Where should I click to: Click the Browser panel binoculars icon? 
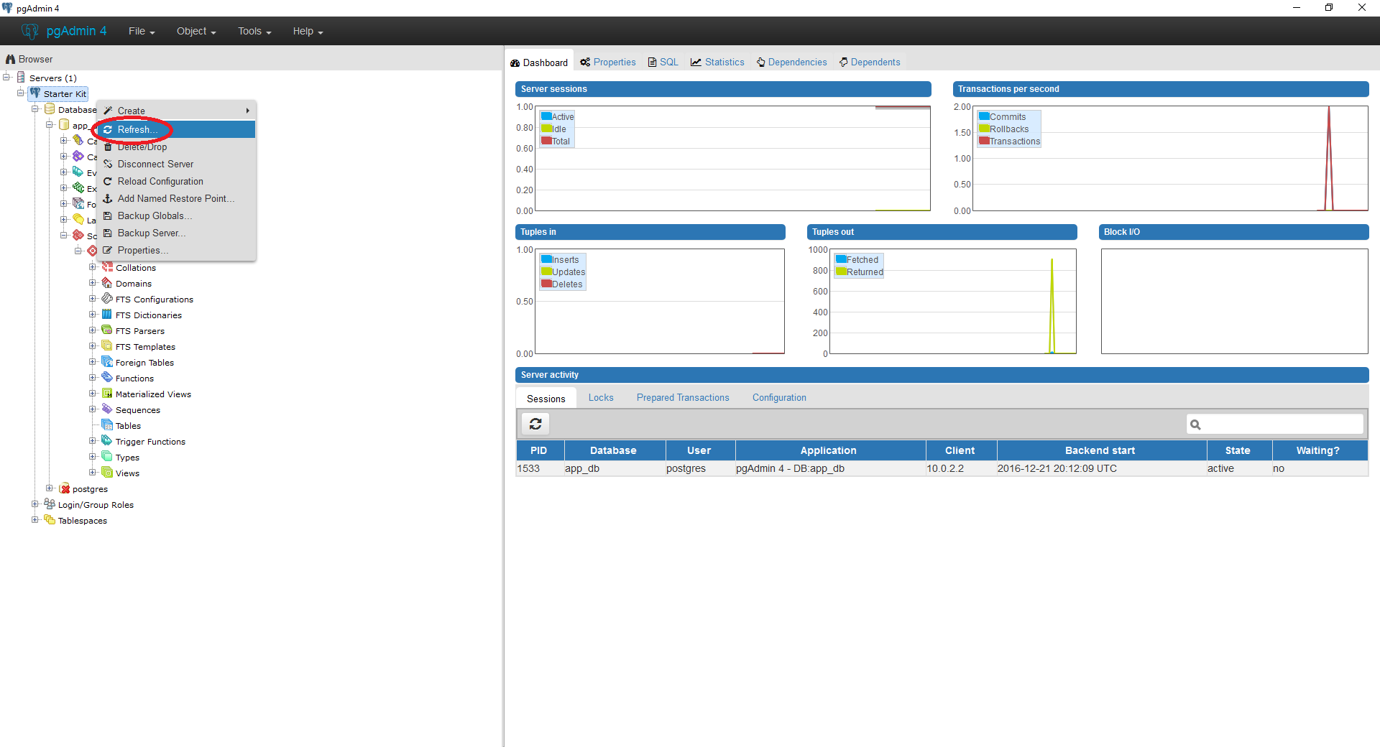(x=10, y=59)
